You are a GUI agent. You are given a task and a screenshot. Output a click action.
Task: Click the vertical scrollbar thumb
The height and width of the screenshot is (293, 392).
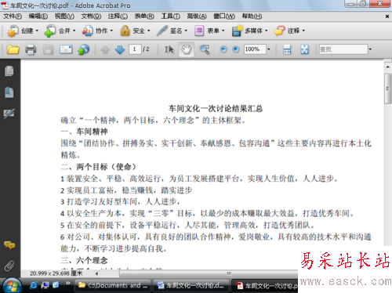pos(387,89)
